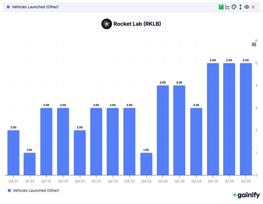Select the Q1'22 bar

coord(29,164)
